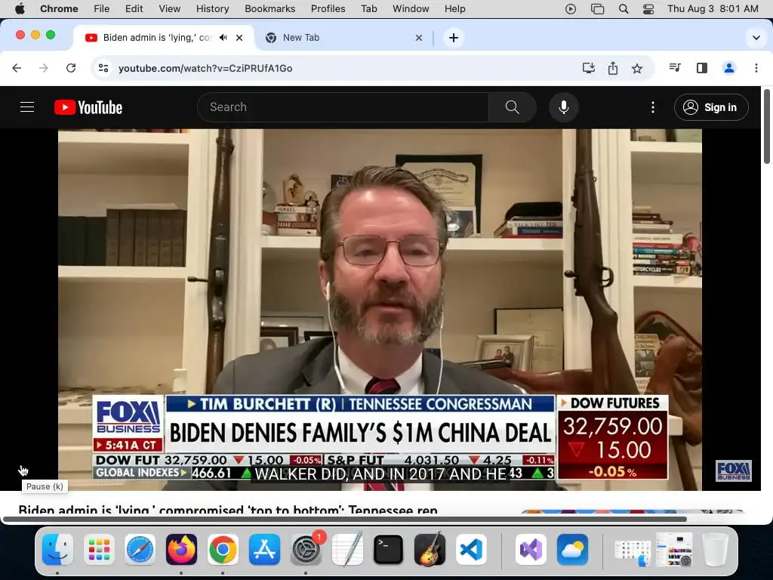Reload the current page
The width and height of the screenshot is (773, 580).
pyautogui.click(x=71, y=68)
